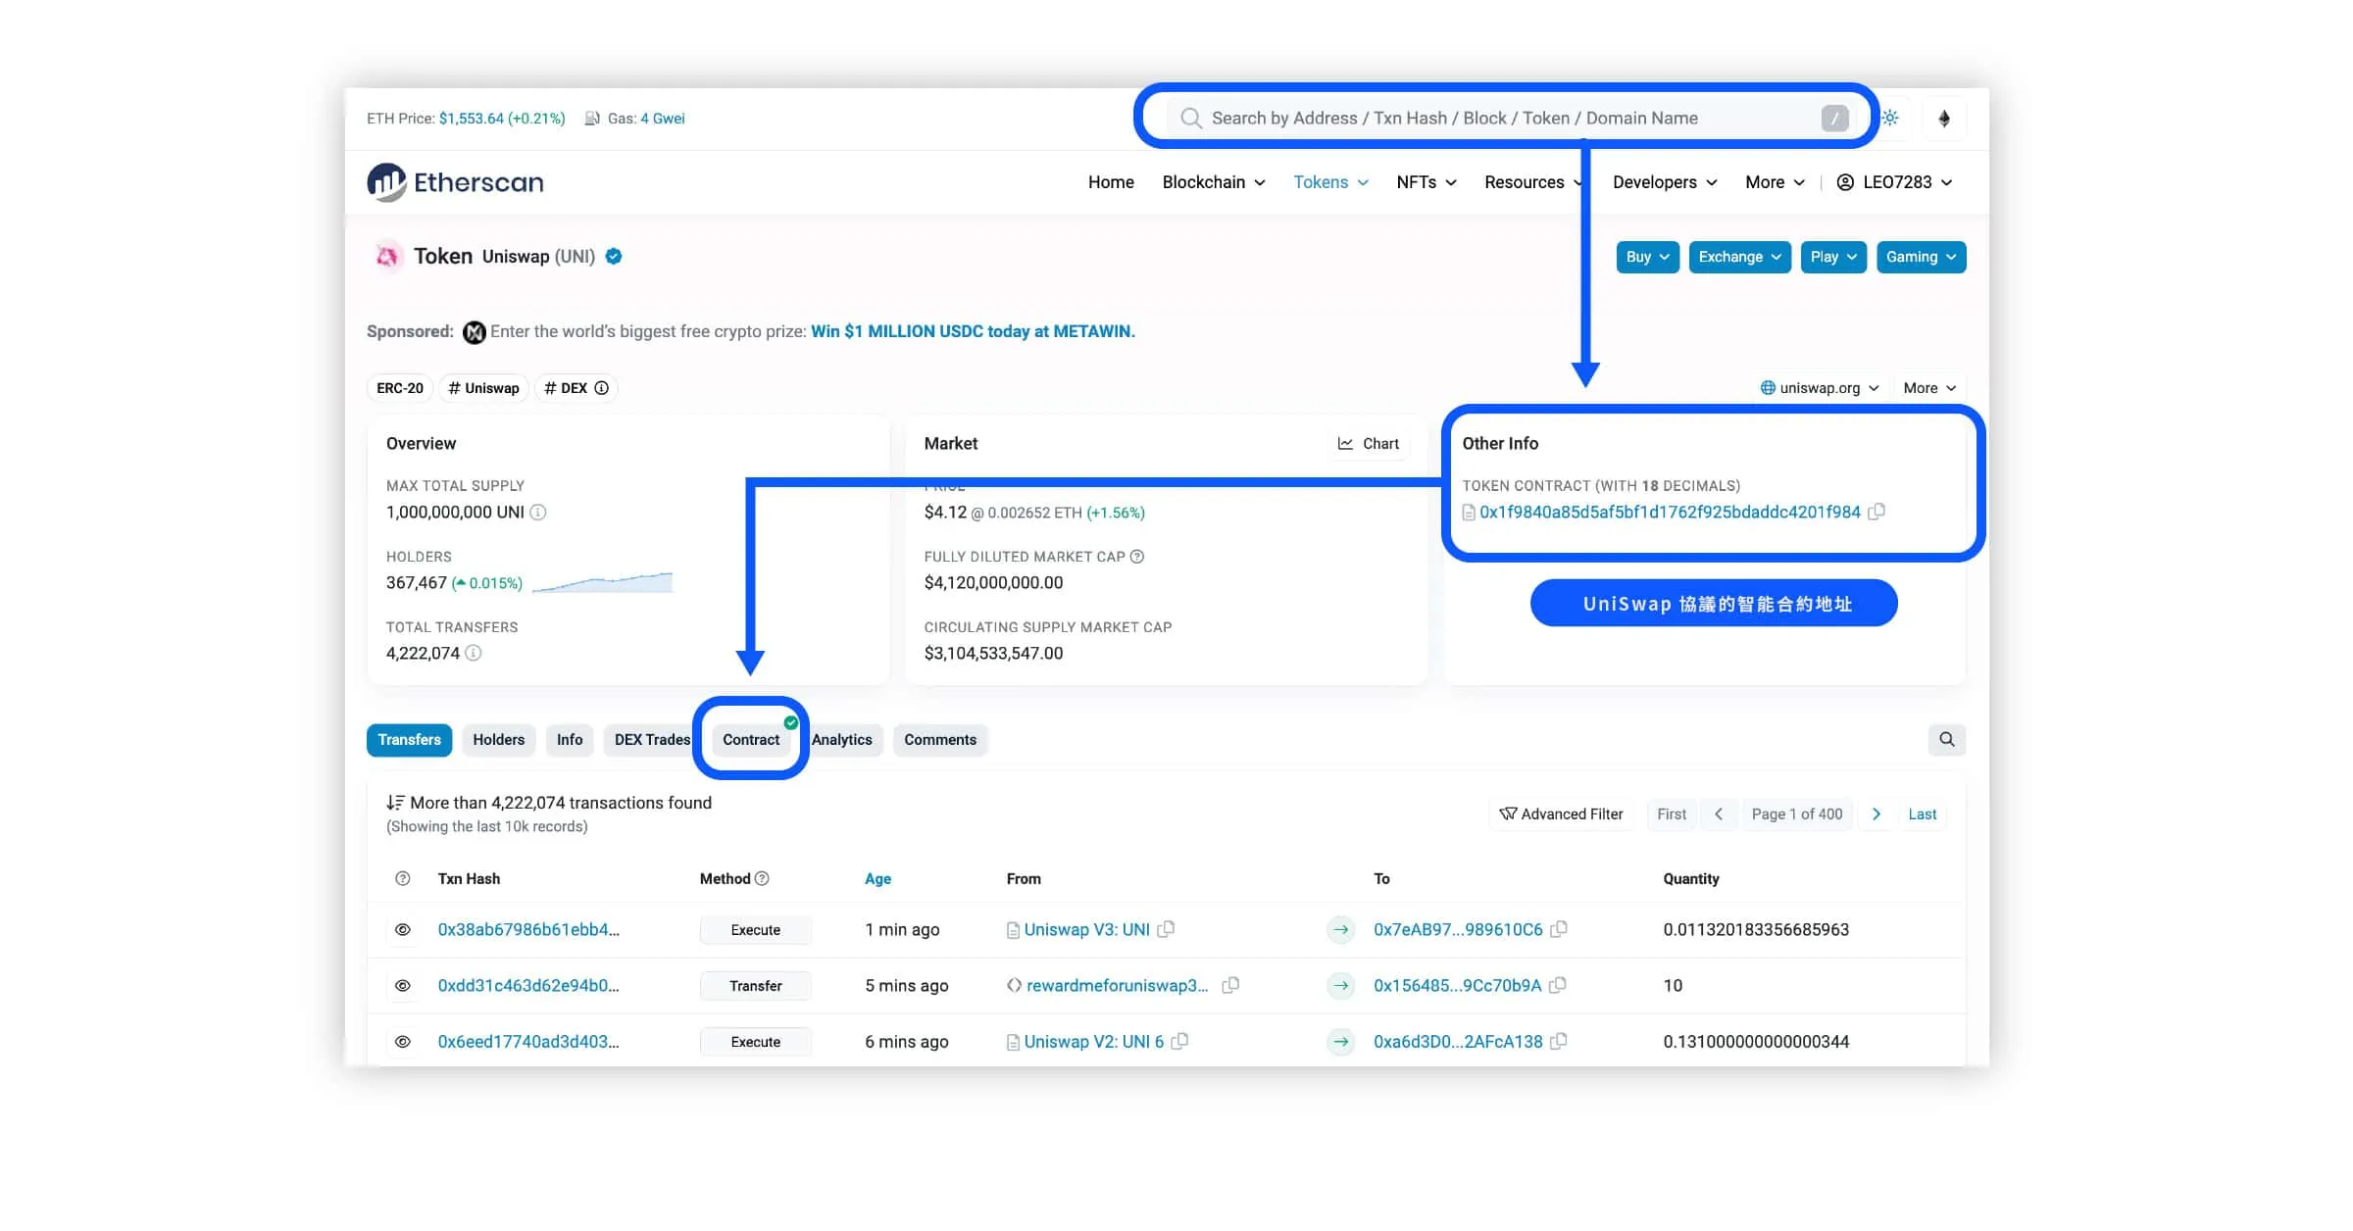This screenshot has width=2353, height=1231.
Task: Click help icon beside Method column
Action: click(762, 878)
